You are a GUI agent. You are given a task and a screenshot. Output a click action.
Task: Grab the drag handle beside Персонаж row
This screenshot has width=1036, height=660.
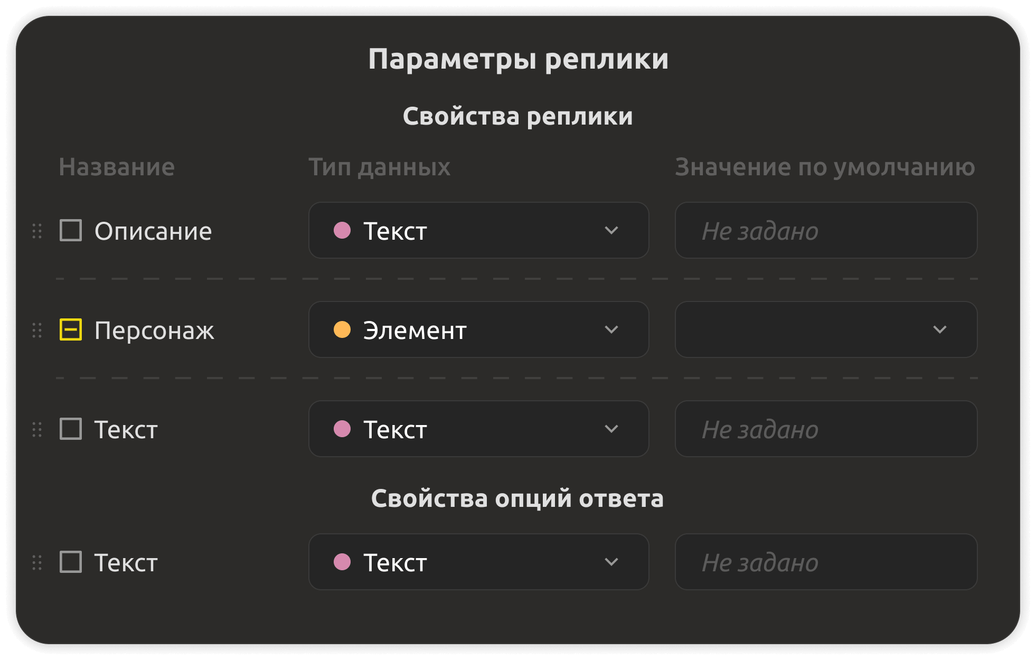tap(37, 330)
